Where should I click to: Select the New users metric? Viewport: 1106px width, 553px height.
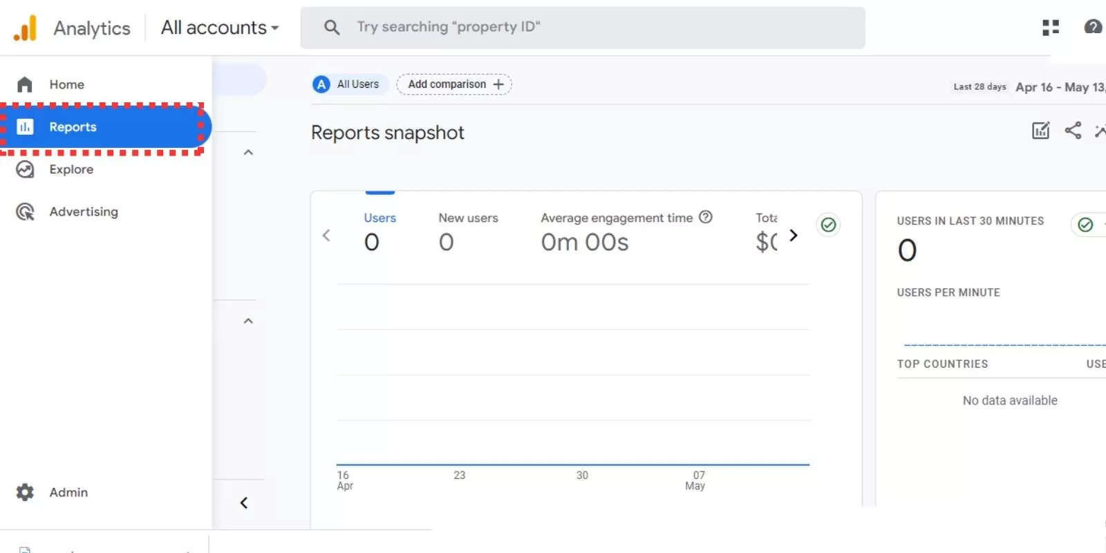(x=468, y=218)
